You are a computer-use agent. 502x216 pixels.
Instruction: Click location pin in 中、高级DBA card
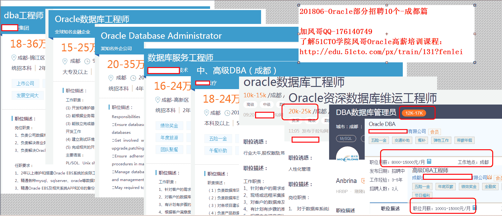[x=207, y=113]
